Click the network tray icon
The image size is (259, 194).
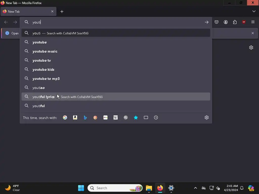(211, 188)
